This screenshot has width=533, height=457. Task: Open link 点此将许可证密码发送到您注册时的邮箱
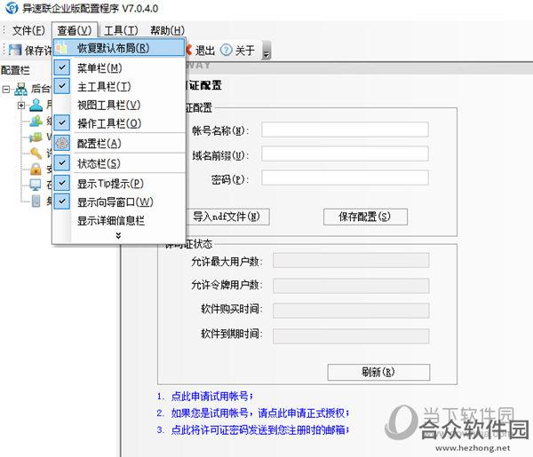click(259, 429)
